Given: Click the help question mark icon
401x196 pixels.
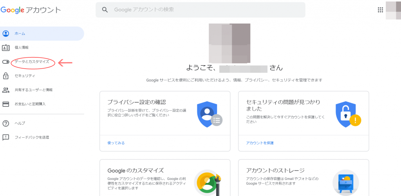Looking at the screenshot, I should 5,123.
